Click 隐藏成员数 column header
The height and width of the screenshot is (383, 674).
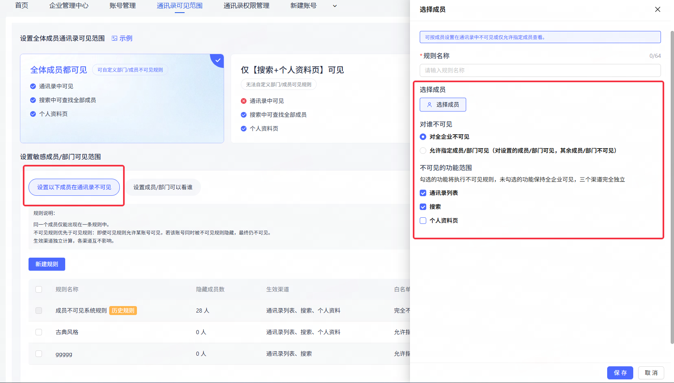click(x=210, y=289)
